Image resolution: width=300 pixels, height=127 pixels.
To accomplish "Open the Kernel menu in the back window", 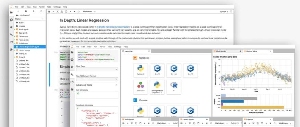I will [42, 7].
